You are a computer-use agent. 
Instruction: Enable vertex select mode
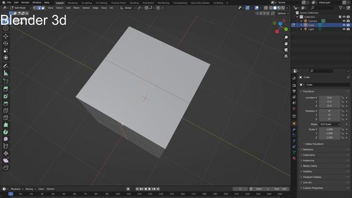[x=35, y=8]
